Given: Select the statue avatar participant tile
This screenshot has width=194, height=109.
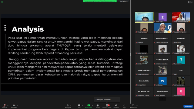Looking at the screenshot, I should pyautogui.click(x=162, y=49).
